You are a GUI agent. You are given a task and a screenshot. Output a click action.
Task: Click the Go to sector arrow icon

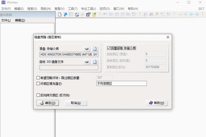pyautogui.click(x=185, y=14)
